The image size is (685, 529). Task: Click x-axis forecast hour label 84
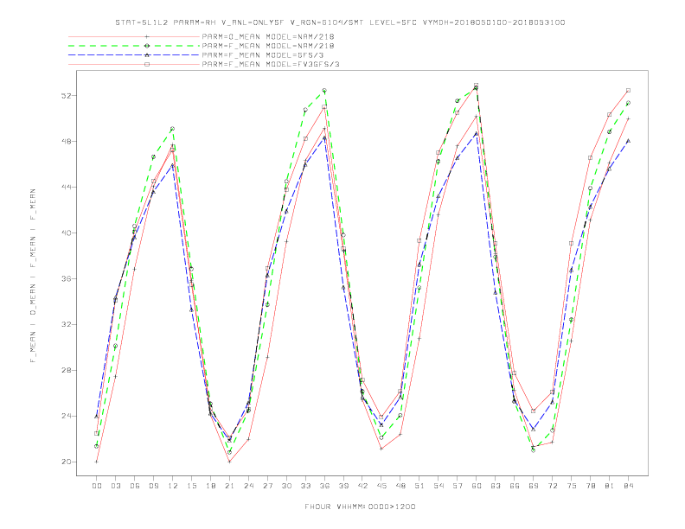[629, 486]
